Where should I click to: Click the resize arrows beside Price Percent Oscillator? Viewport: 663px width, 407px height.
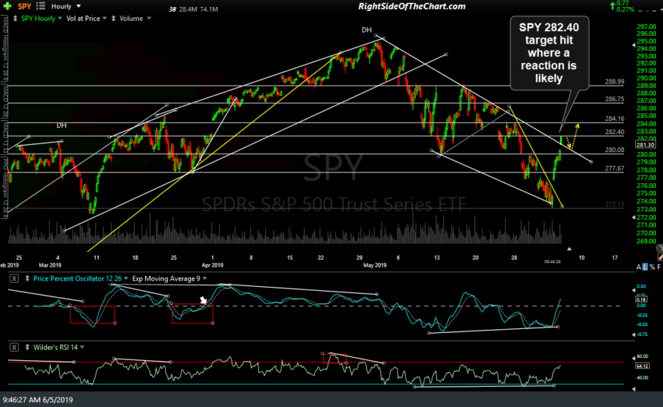[x=26, y=278]
